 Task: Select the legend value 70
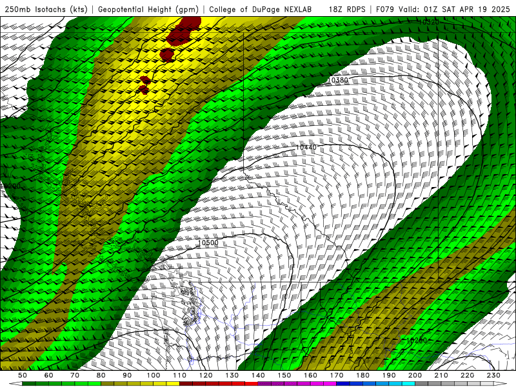click(75, 375)
